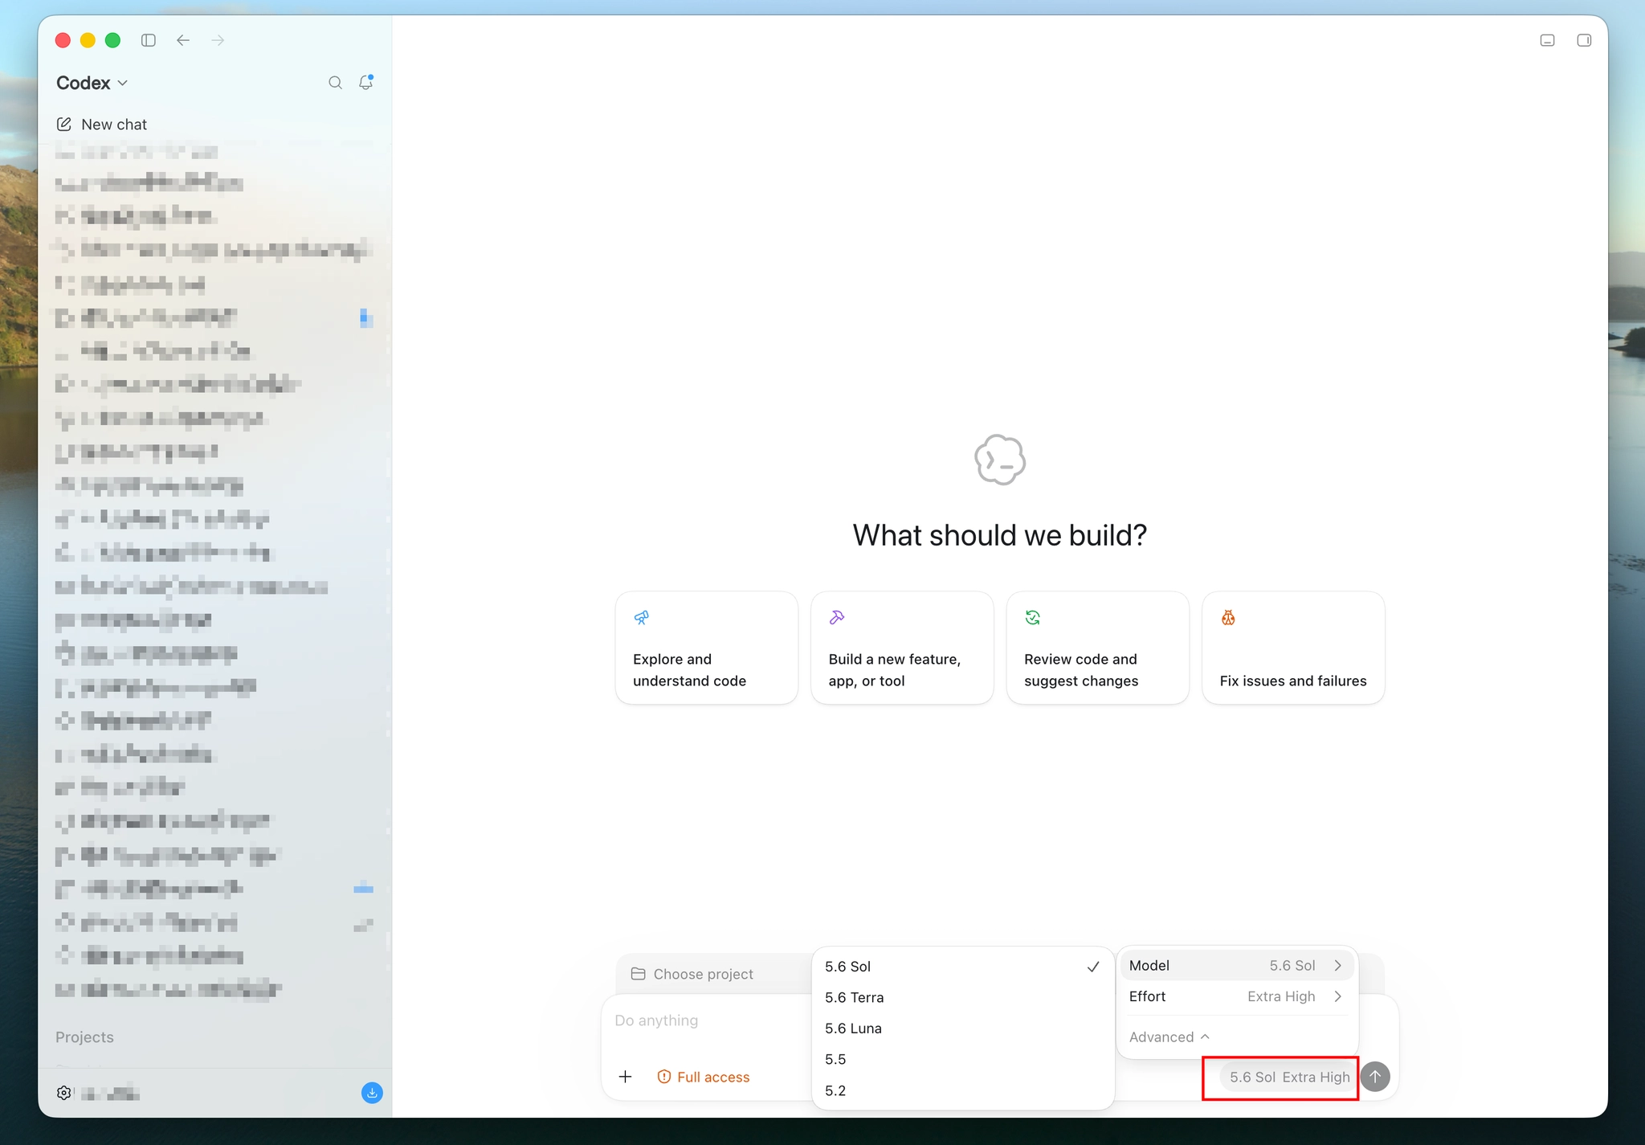Toggle the sidebar visibility icon
The image size is (1645, 1145).
tap(149, 40)
